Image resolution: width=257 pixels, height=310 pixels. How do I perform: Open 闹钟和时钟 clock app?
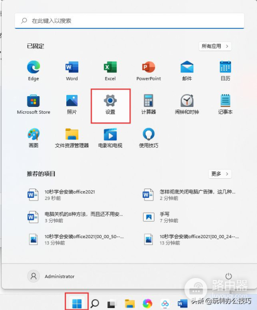(x=187, y=104)
